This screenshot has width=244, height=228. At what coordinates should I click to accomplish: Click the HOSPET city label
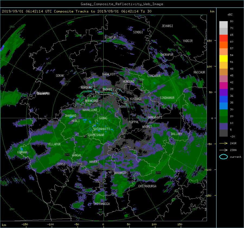pos(147,127)
